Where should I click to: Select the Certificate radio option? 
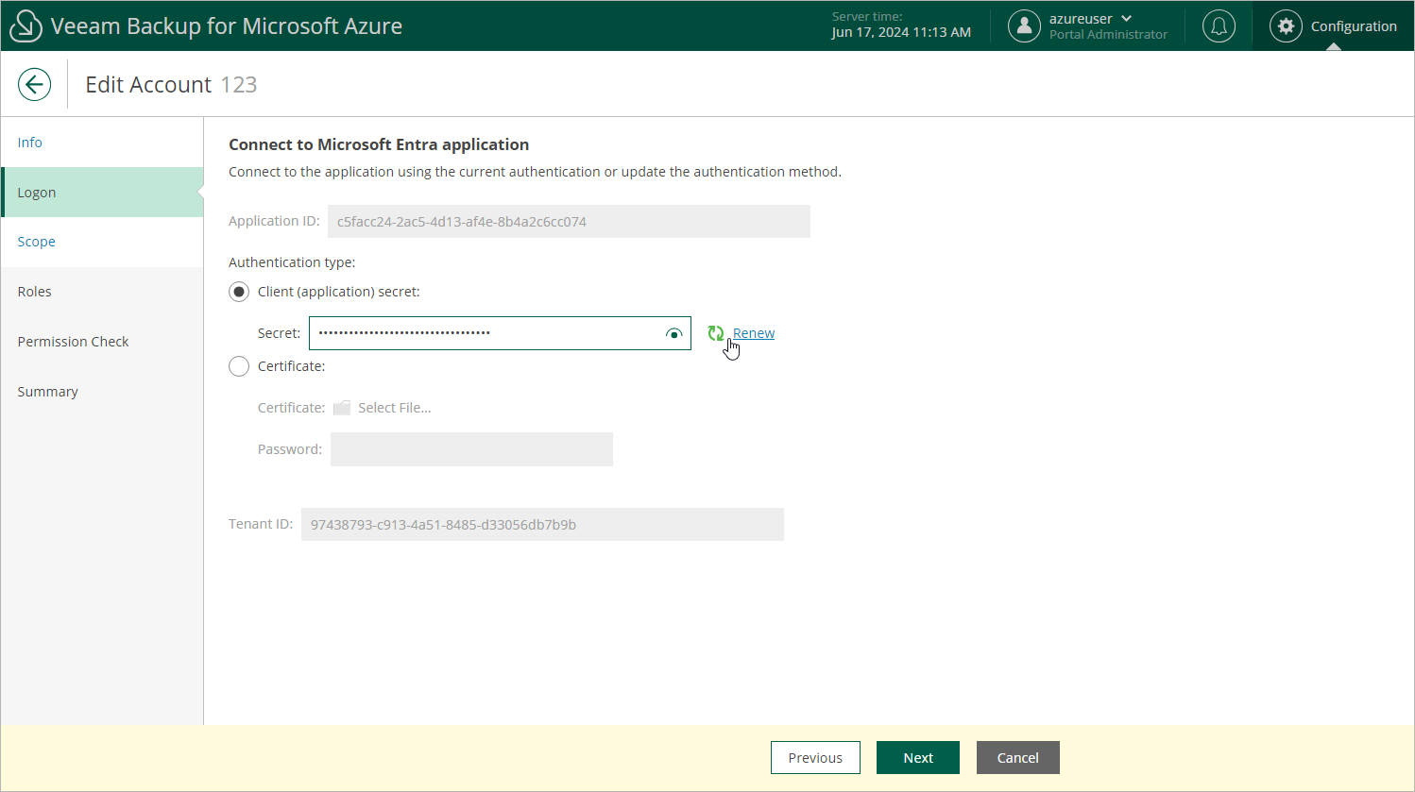click(239, 366)
